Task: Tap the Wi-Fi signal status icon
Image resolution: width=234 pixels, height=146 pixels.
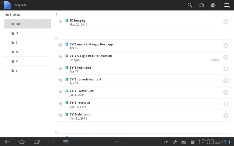Action: click(x=225, y=142)
